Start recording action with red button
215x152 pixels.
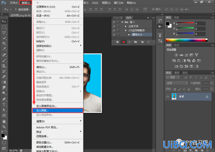point(124,42)
